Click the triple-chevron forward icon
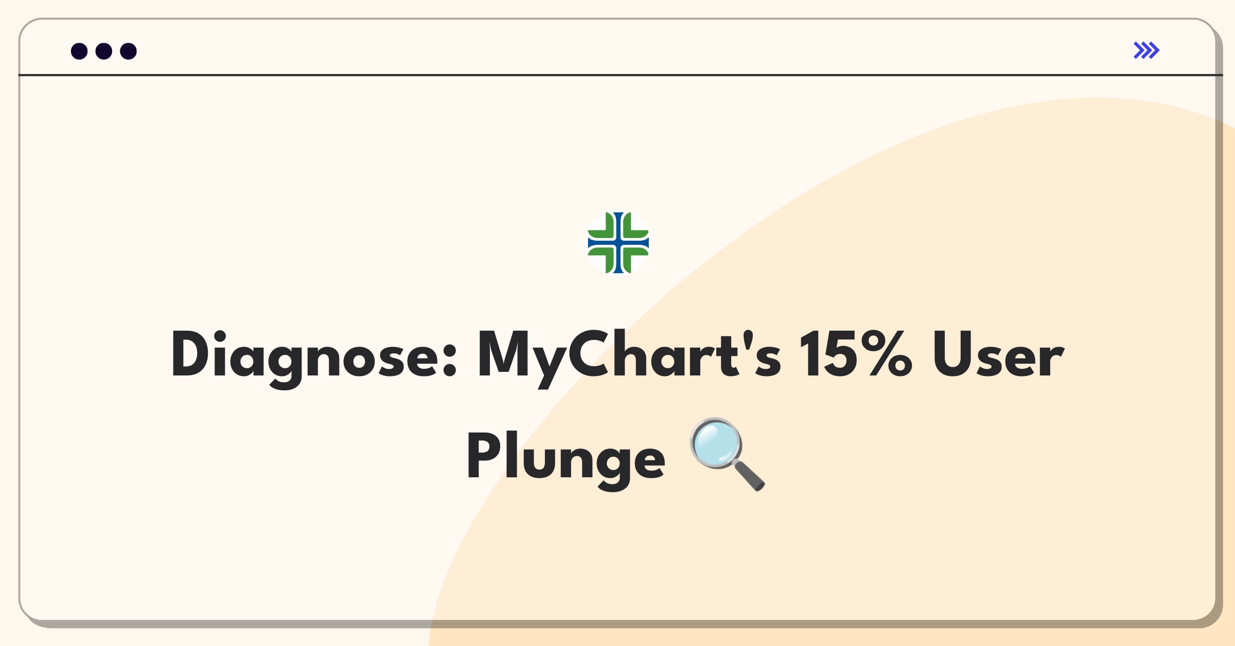 pos(1146,50)
